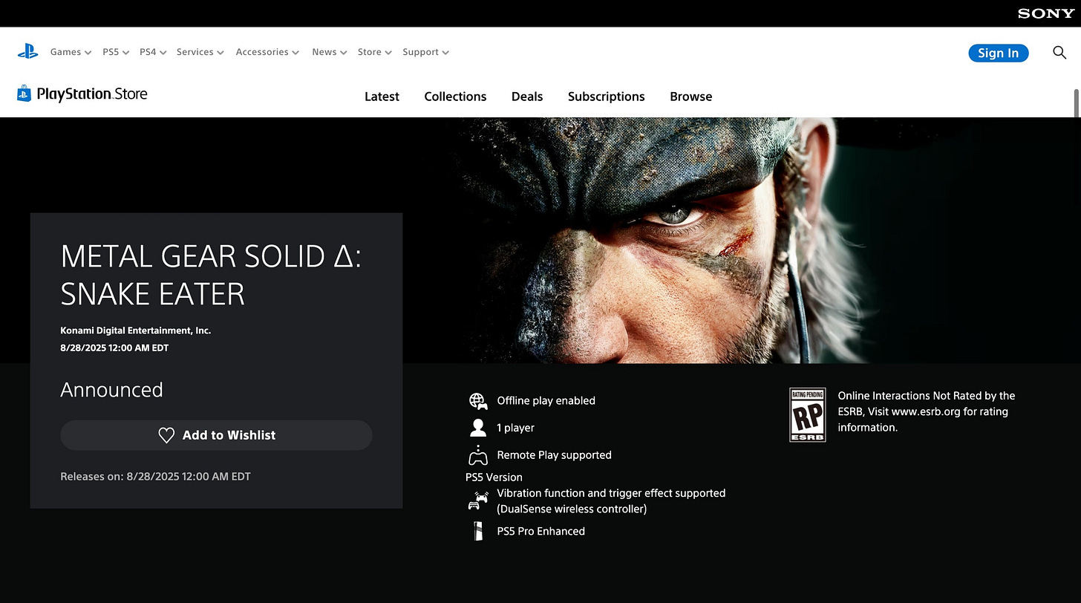
Task: Click the heart icon on Add to Wishlist
Action: 166,436
